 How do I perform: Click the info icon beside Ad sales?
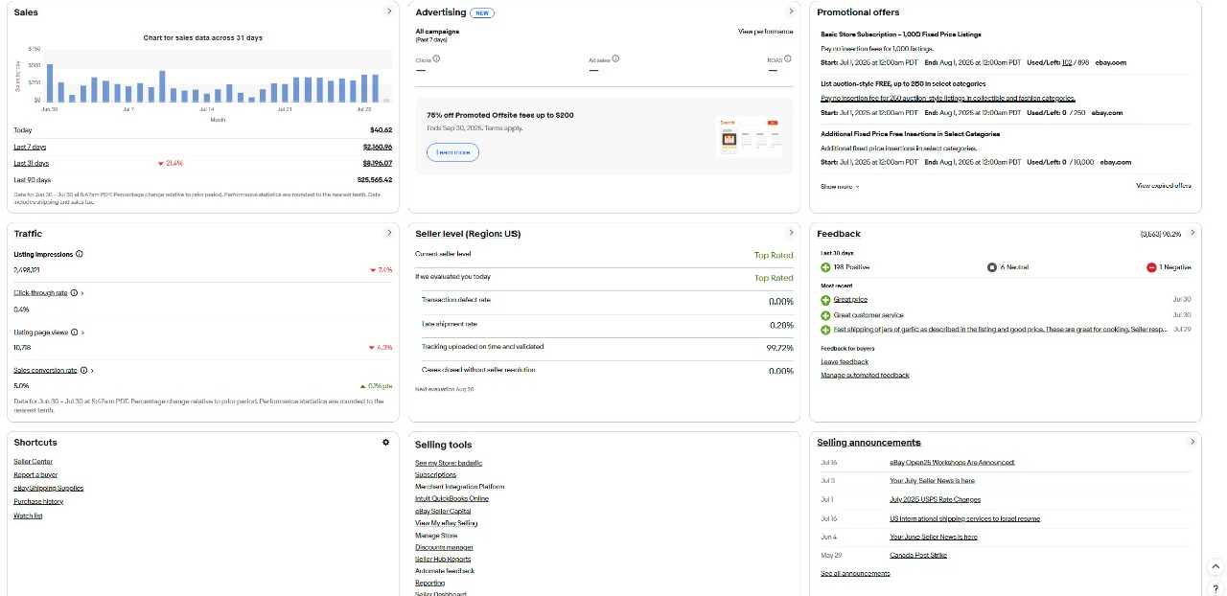click(x=615, y=58)
